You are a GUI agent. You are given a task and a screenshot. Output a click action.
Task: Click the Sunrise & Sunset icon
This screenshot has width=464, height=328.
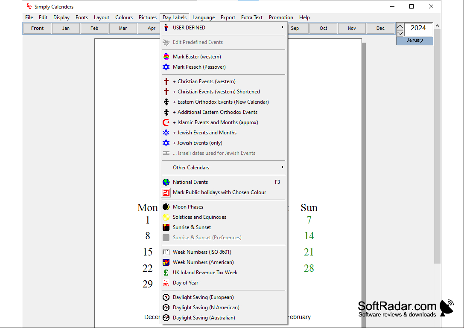[x=166, y=227]
